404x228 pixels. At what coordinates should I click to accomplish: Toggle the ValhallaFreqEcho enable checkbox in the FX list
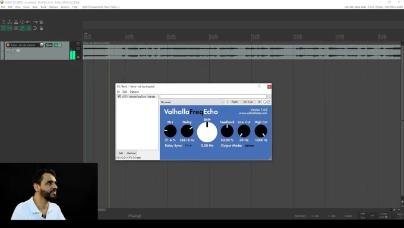click(x=119, y=96)
